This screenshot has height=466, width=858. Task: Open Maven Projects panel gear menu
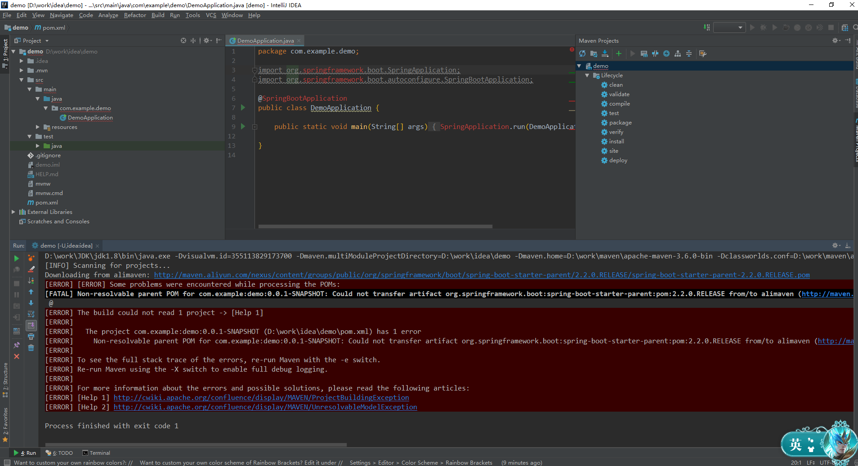(836, 40)
